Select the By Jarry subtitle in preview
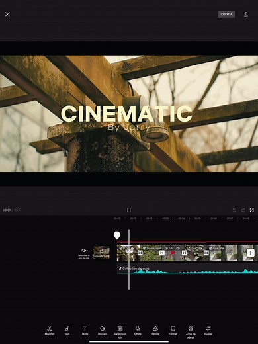258x344 pixels. coord(129,128)
